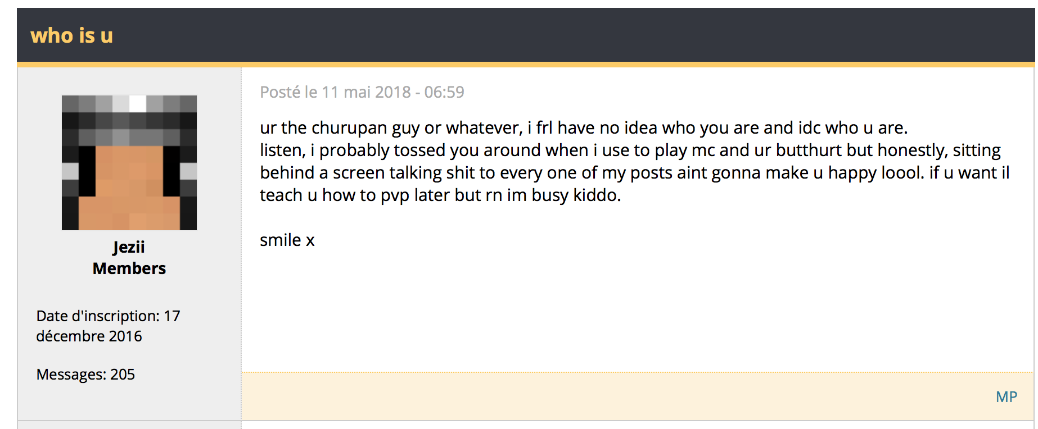This screenshot has height=429, width=1038.
Task: Click the Members group label
Action: tap(129, 268)
